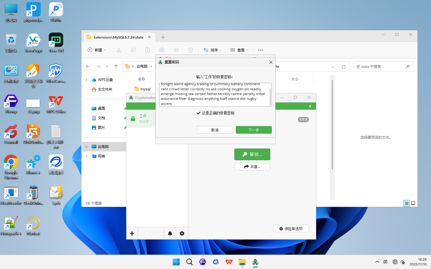Click the add vault plus icon
431x269 pixels.
pos(132,233)
